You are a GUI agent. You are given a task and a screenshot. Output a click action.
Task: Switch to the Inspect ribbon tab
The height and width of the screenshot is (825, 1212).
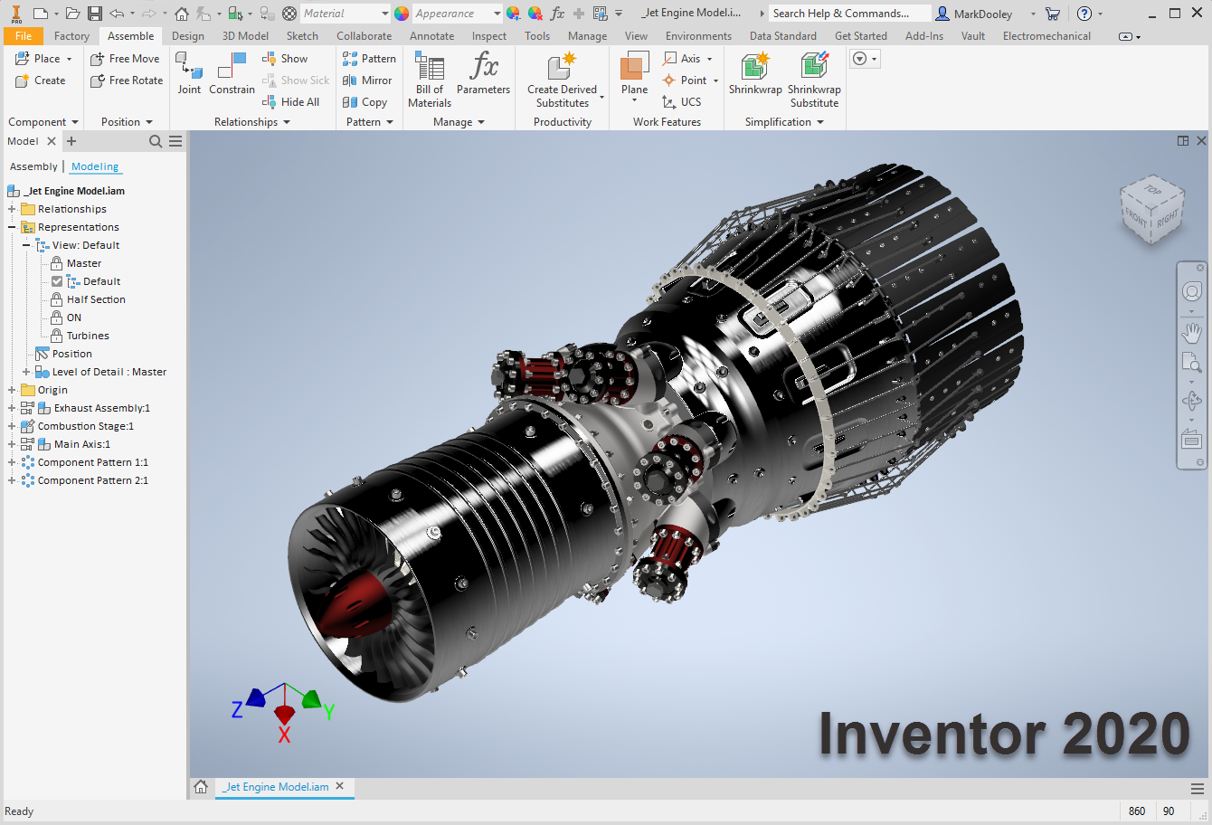488,36
